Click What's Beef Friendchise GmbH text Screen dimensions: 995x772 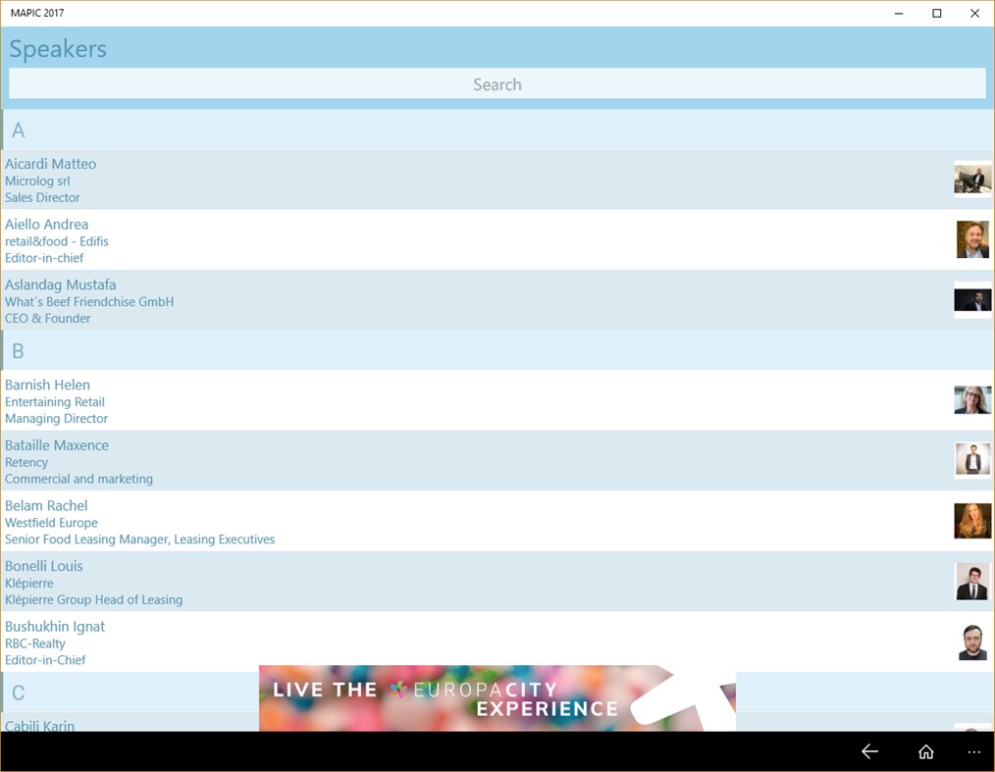(89, 301)
